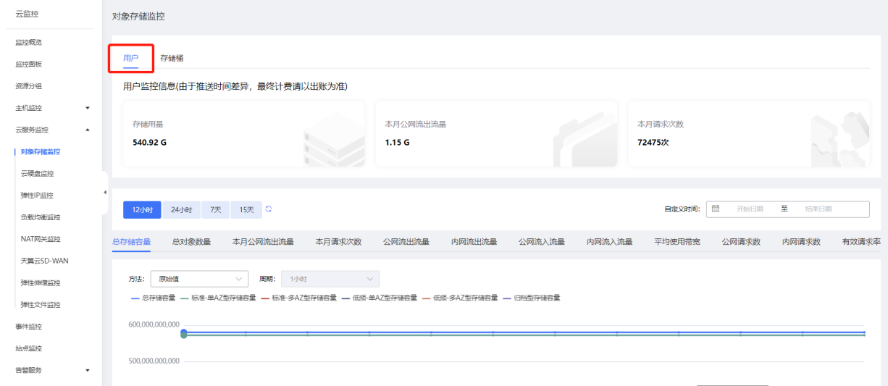Click the refresh icon beside 15天
888x386 pixels.
[269, 209]
